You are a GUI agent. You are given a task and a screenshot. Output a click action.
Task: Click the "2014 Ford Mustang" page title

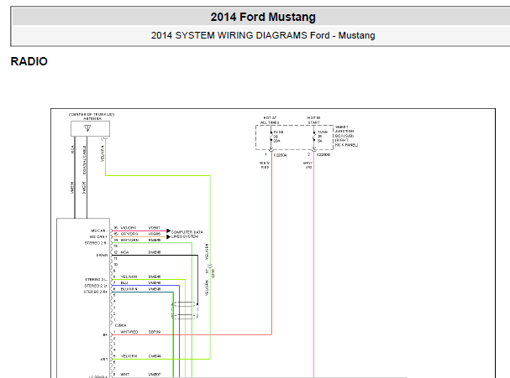pos(263,17)
